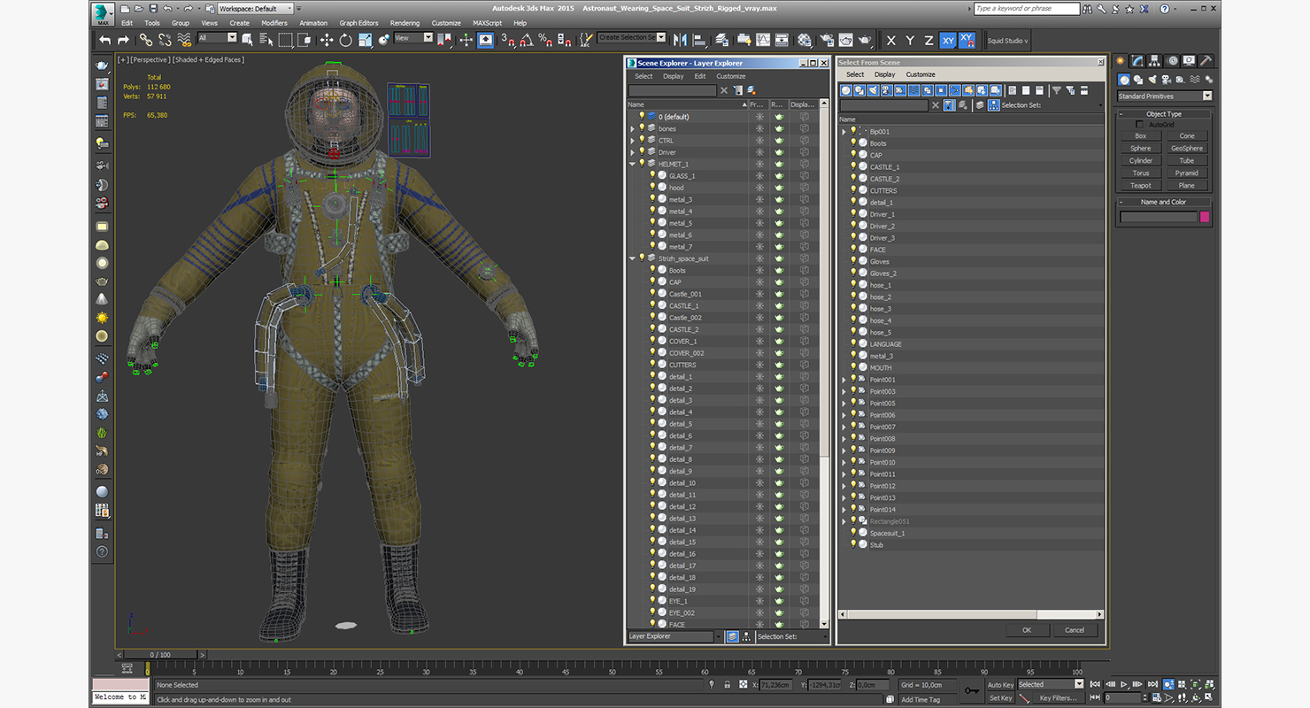Open the Rendering menu

405,23
